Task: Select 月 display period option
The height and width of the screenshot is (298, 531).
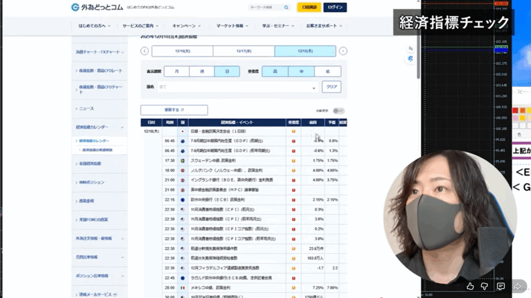Action: [x=177, y=72]
